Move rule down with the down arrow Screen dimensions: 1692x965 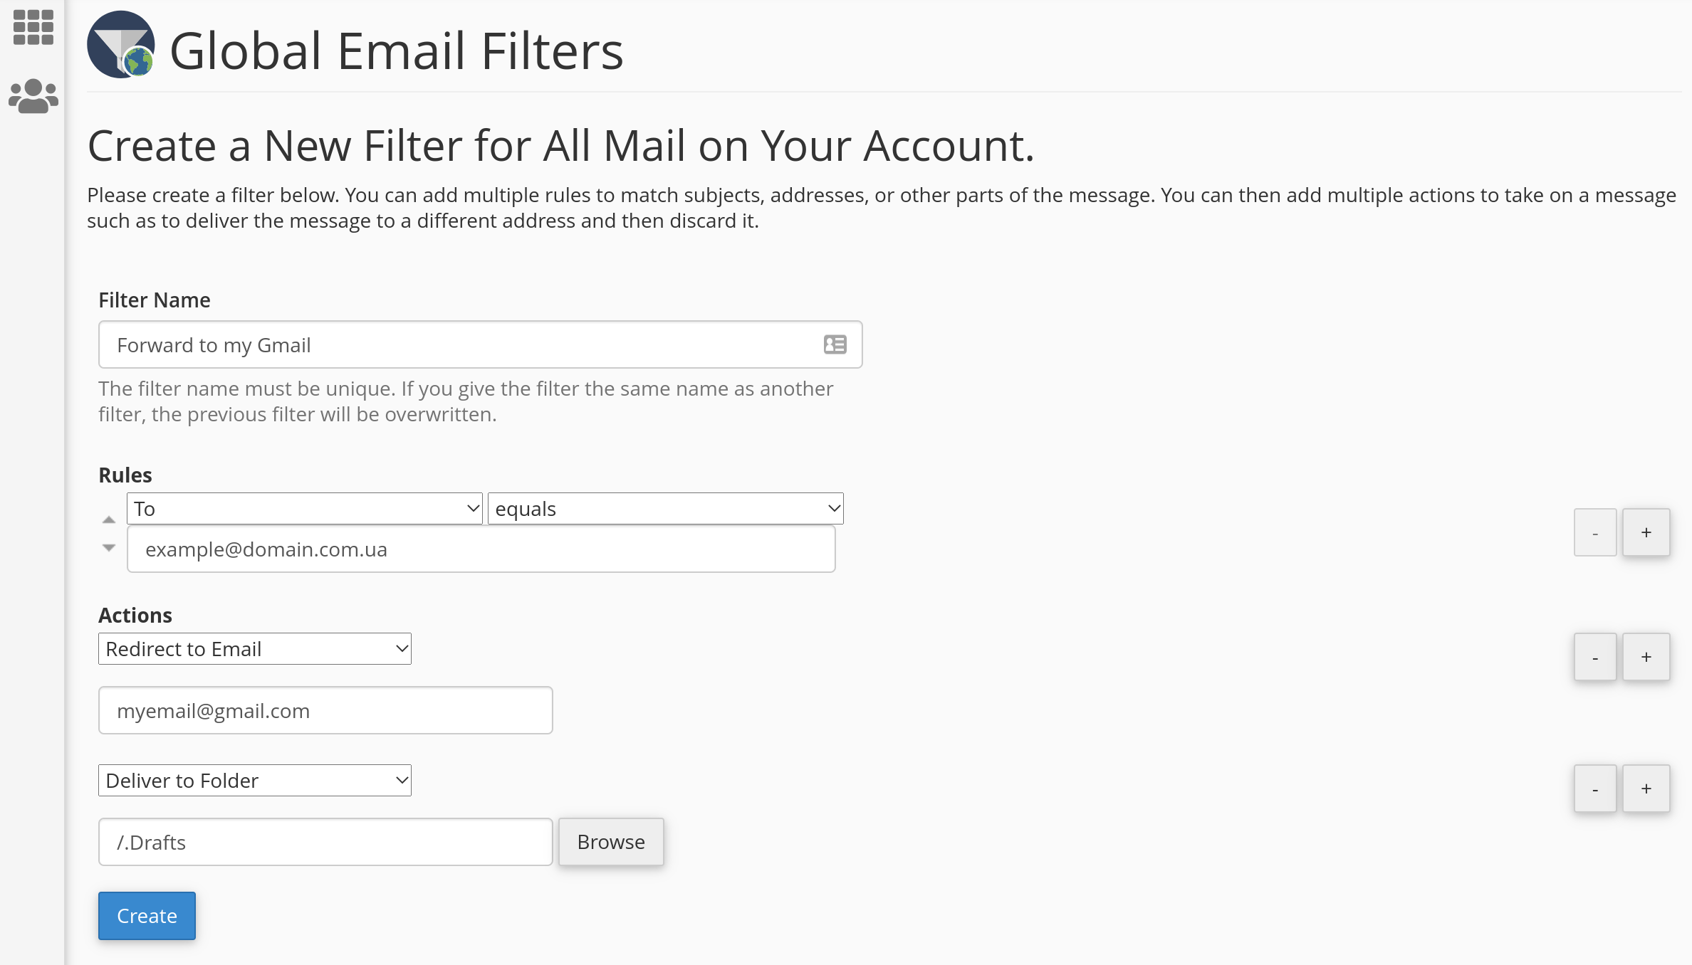point(109,547)
